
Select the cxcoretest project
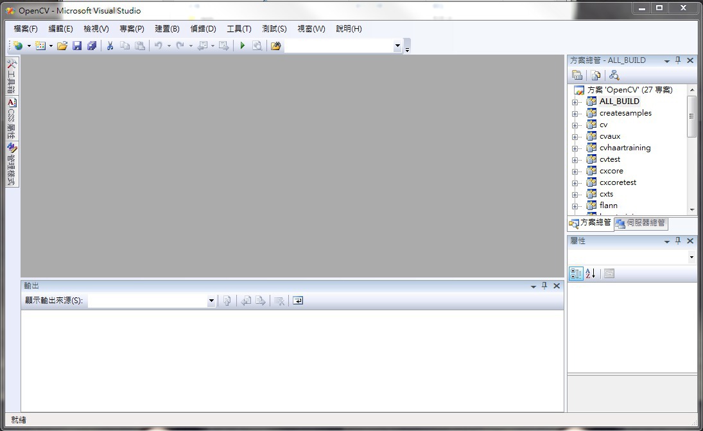click(618, 182)
